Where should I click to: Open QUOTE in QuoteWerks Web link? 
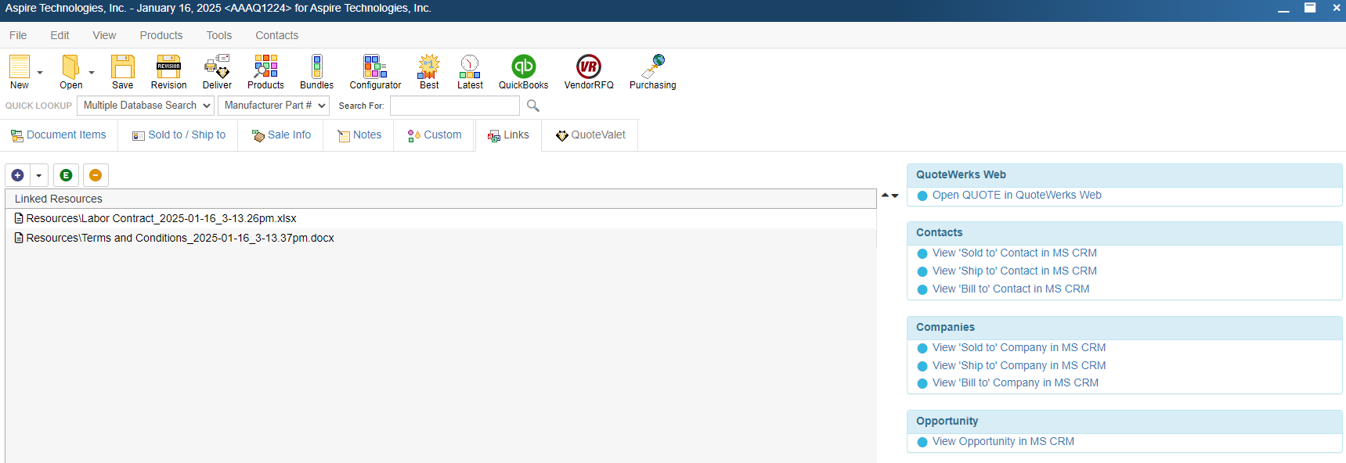[1016, 196]
